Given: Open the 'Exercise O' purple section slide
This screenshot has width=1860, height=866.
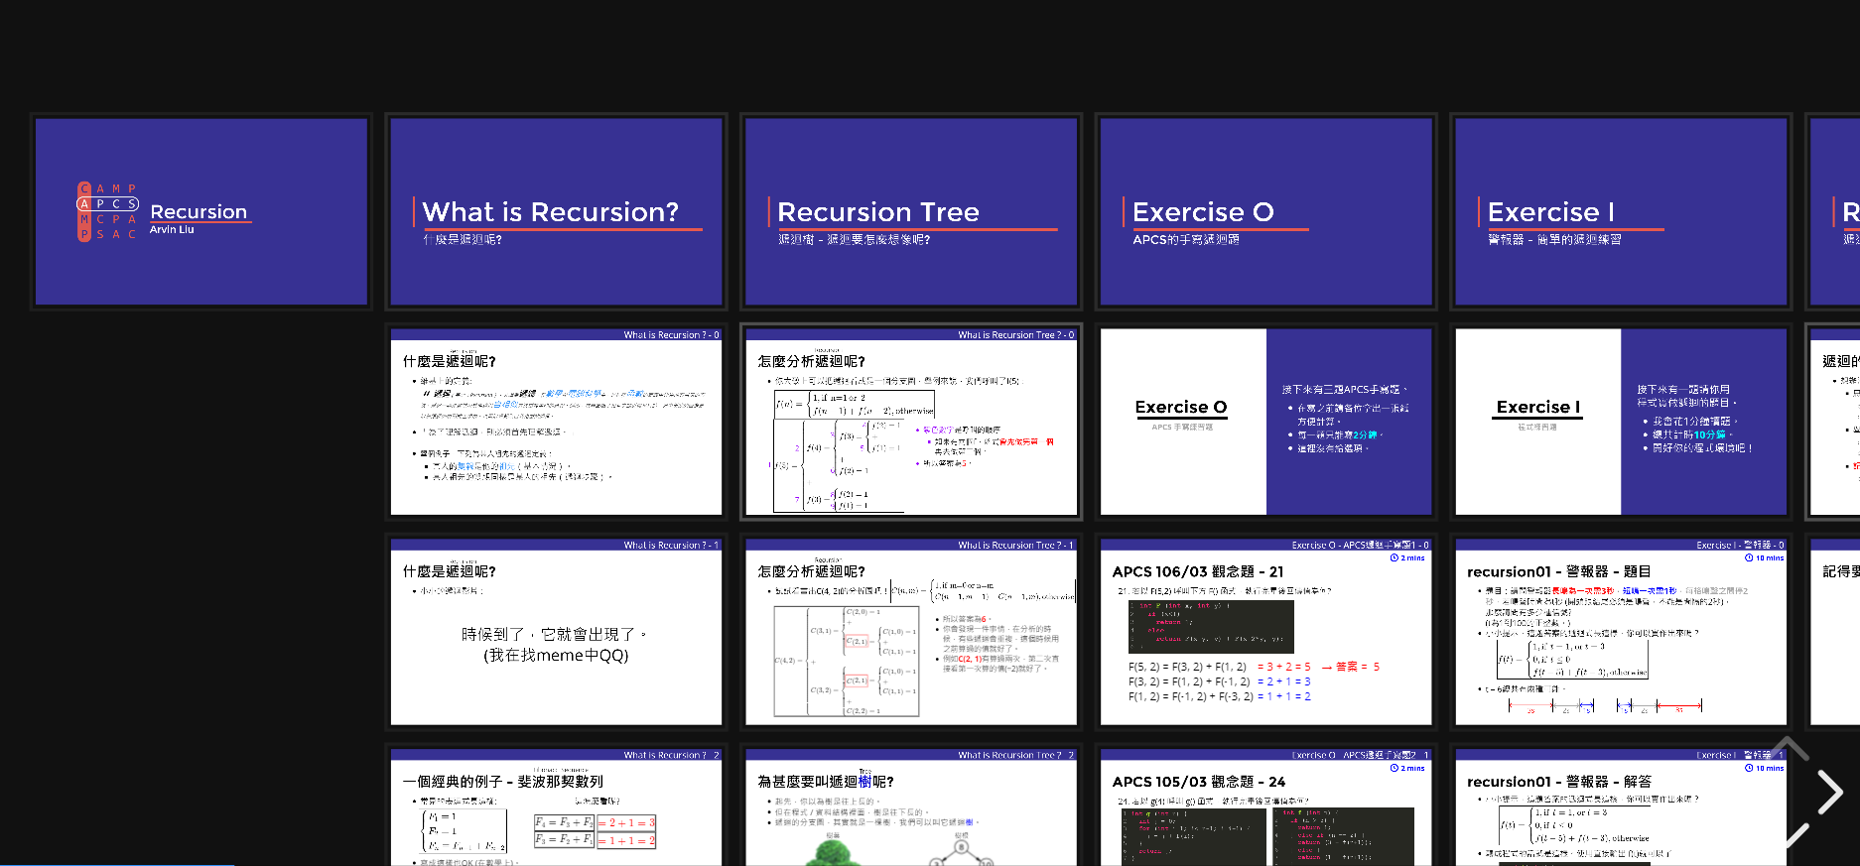Looking at the screenshot, I should click(1266, 211).
